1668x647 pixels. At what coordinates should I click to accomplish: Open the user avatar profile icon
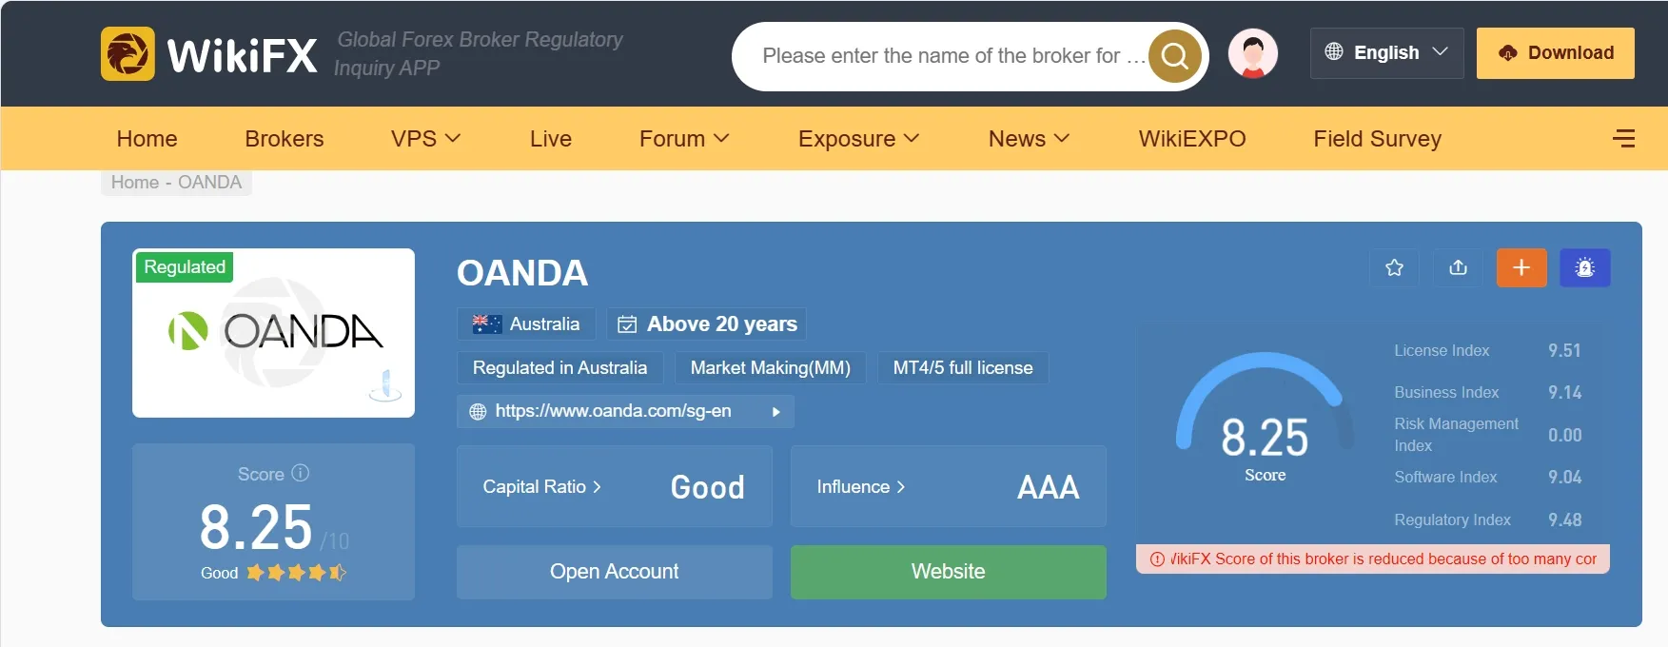click(x=1253, y=53)
